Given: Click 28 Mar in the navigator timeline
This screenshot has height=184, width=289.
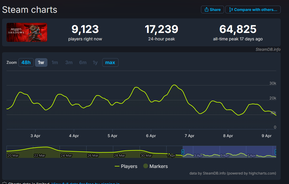Looking at the screenshot, I should 119,156.
